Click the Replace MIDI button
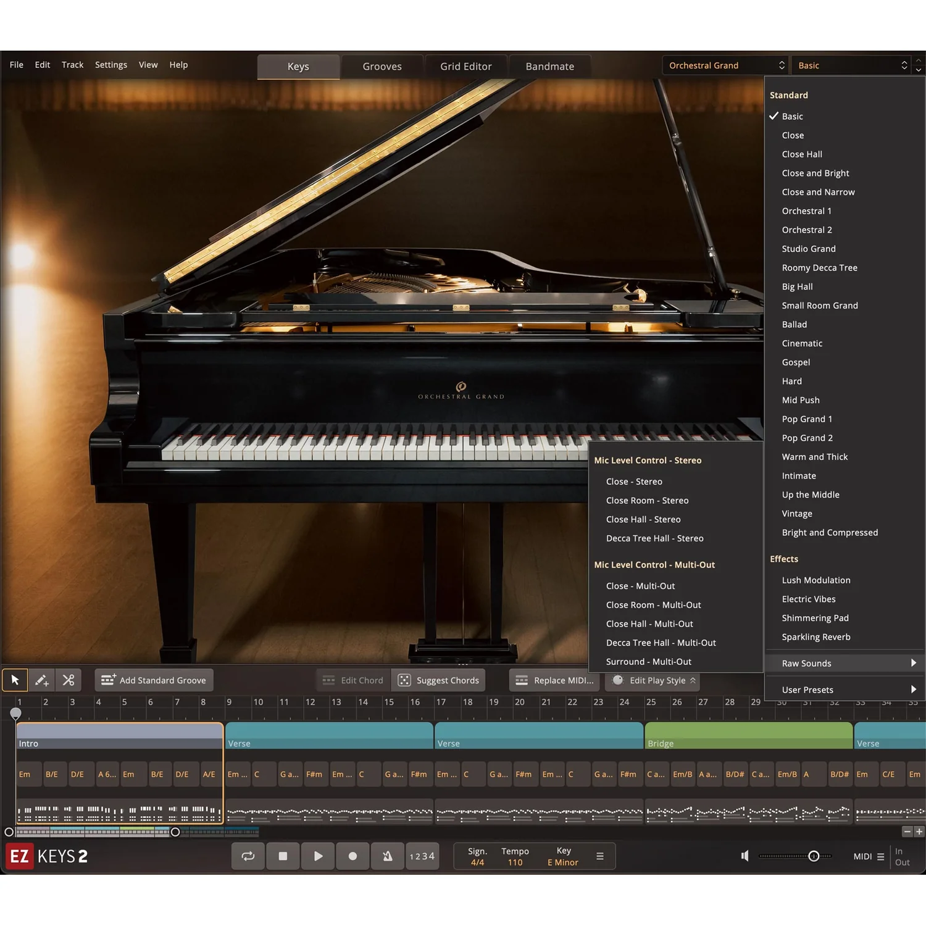 (x=556, y=680)
